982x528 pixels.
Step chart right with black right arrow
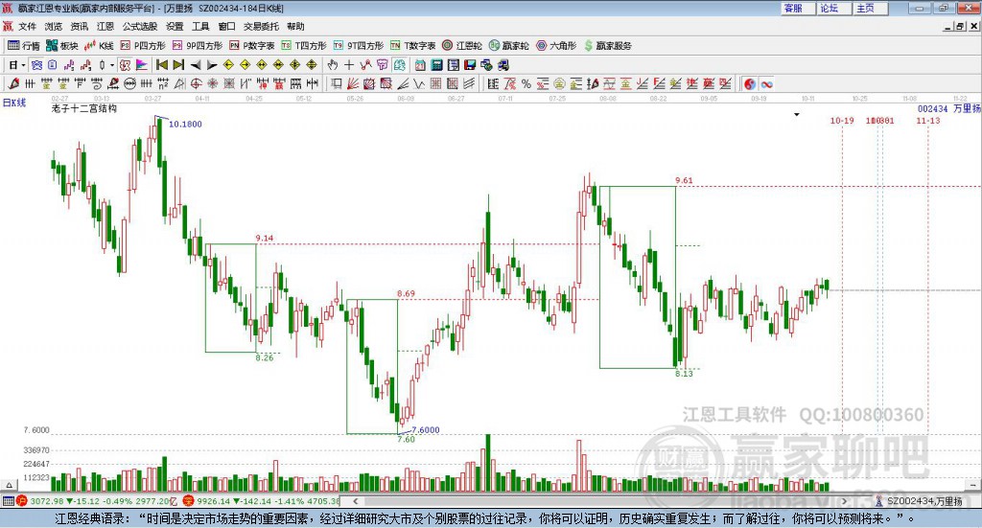click(212, 65)
